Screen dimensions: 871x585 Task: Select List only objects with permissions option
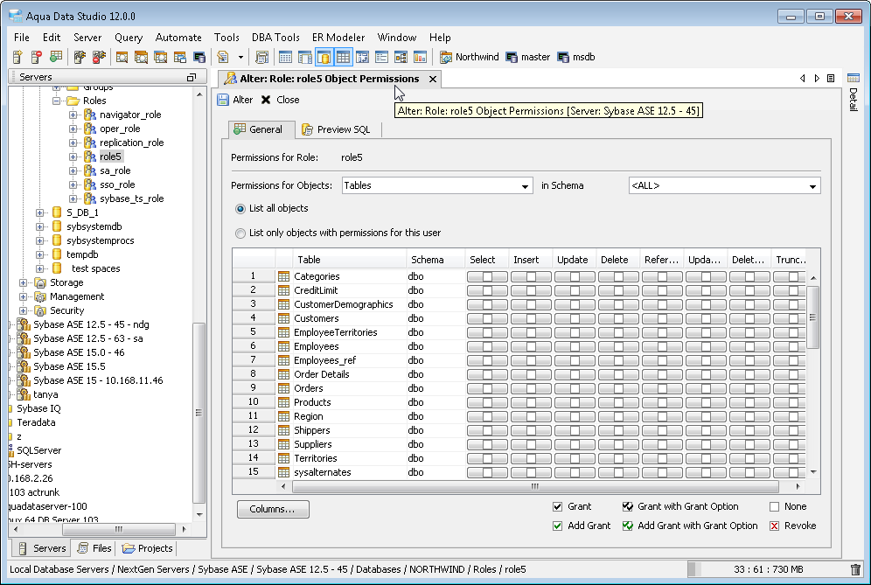coord(240,233)
